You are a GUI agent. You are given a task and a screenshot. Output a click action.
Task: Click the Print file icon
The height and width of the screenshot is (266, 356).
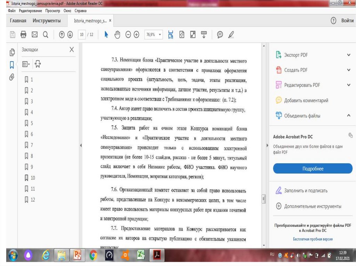click(x=23, y=34)
